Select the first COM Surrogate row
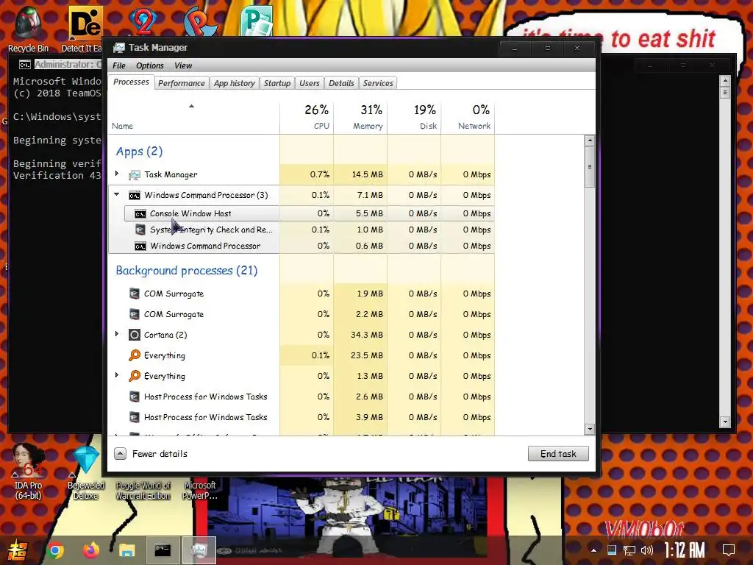 click(301, 294)
